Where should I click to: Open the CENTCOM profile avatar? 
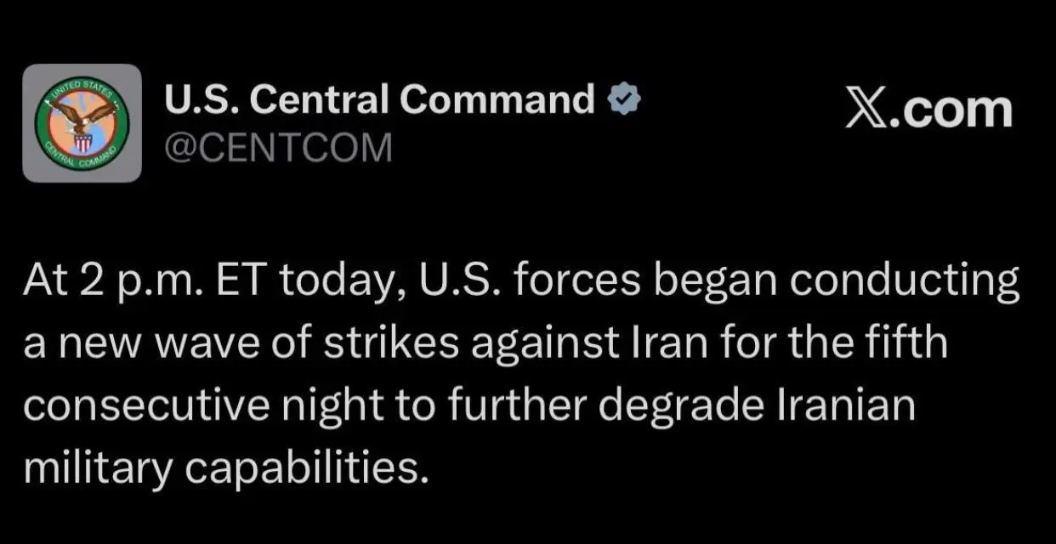pos(82,123)
